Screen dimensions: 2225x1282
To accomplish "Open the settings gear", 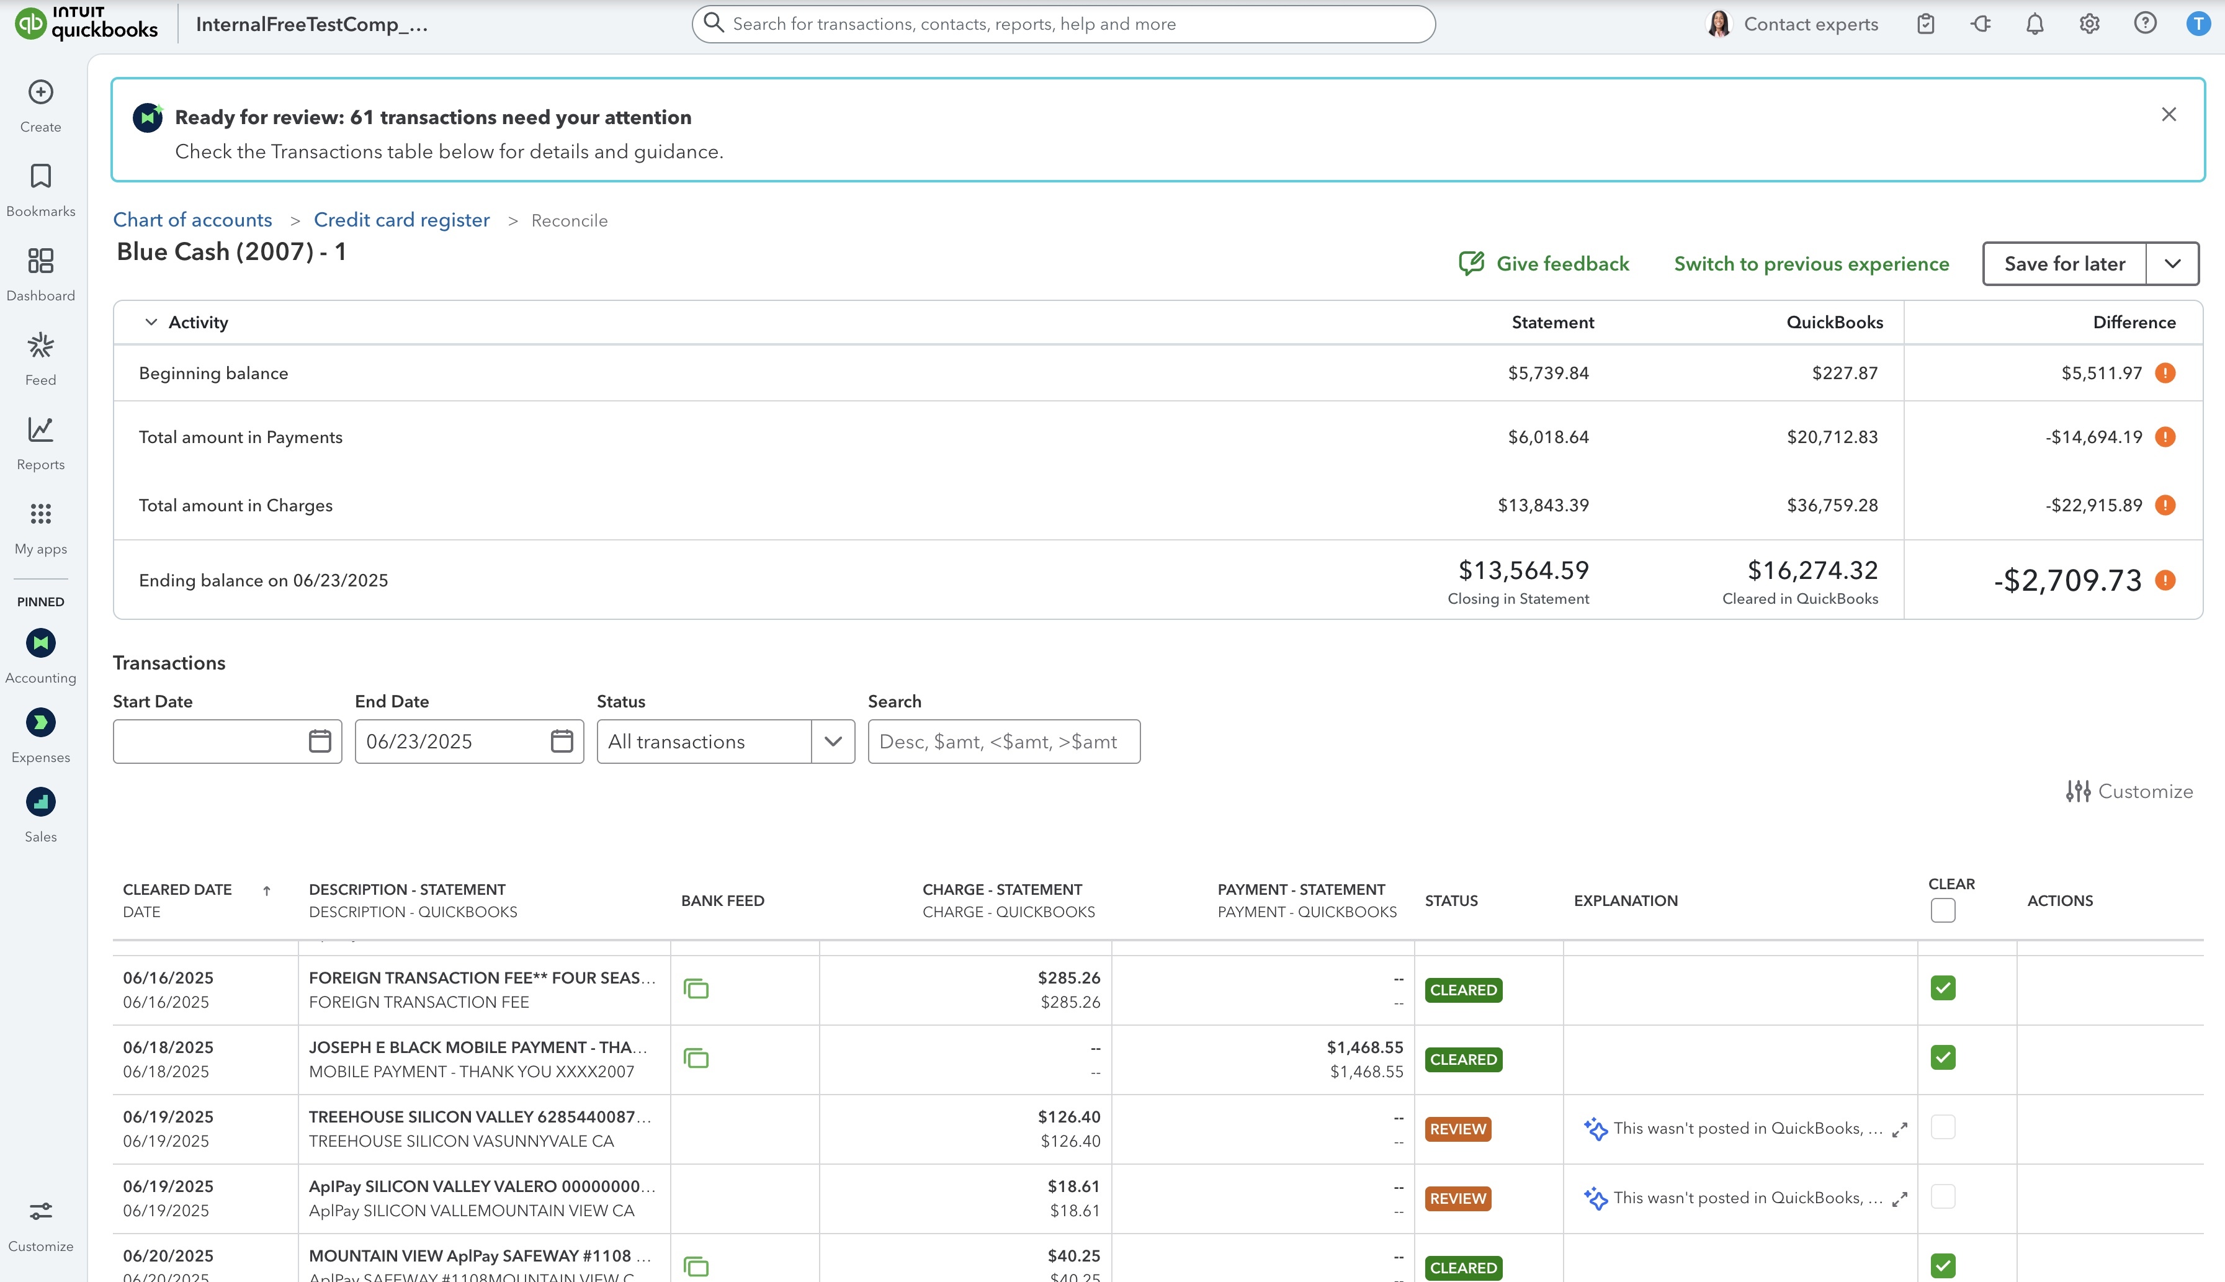I will point(2090,24).
